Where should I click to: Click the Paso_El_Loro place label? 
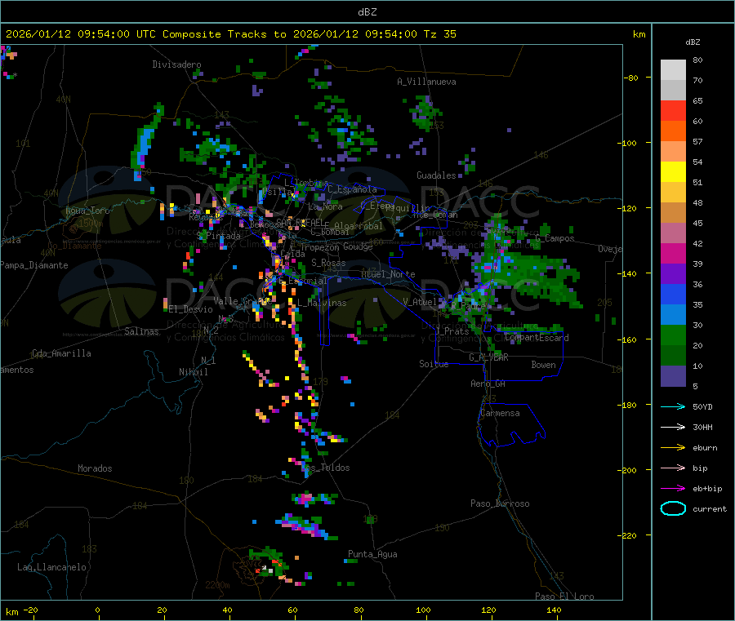564,597
